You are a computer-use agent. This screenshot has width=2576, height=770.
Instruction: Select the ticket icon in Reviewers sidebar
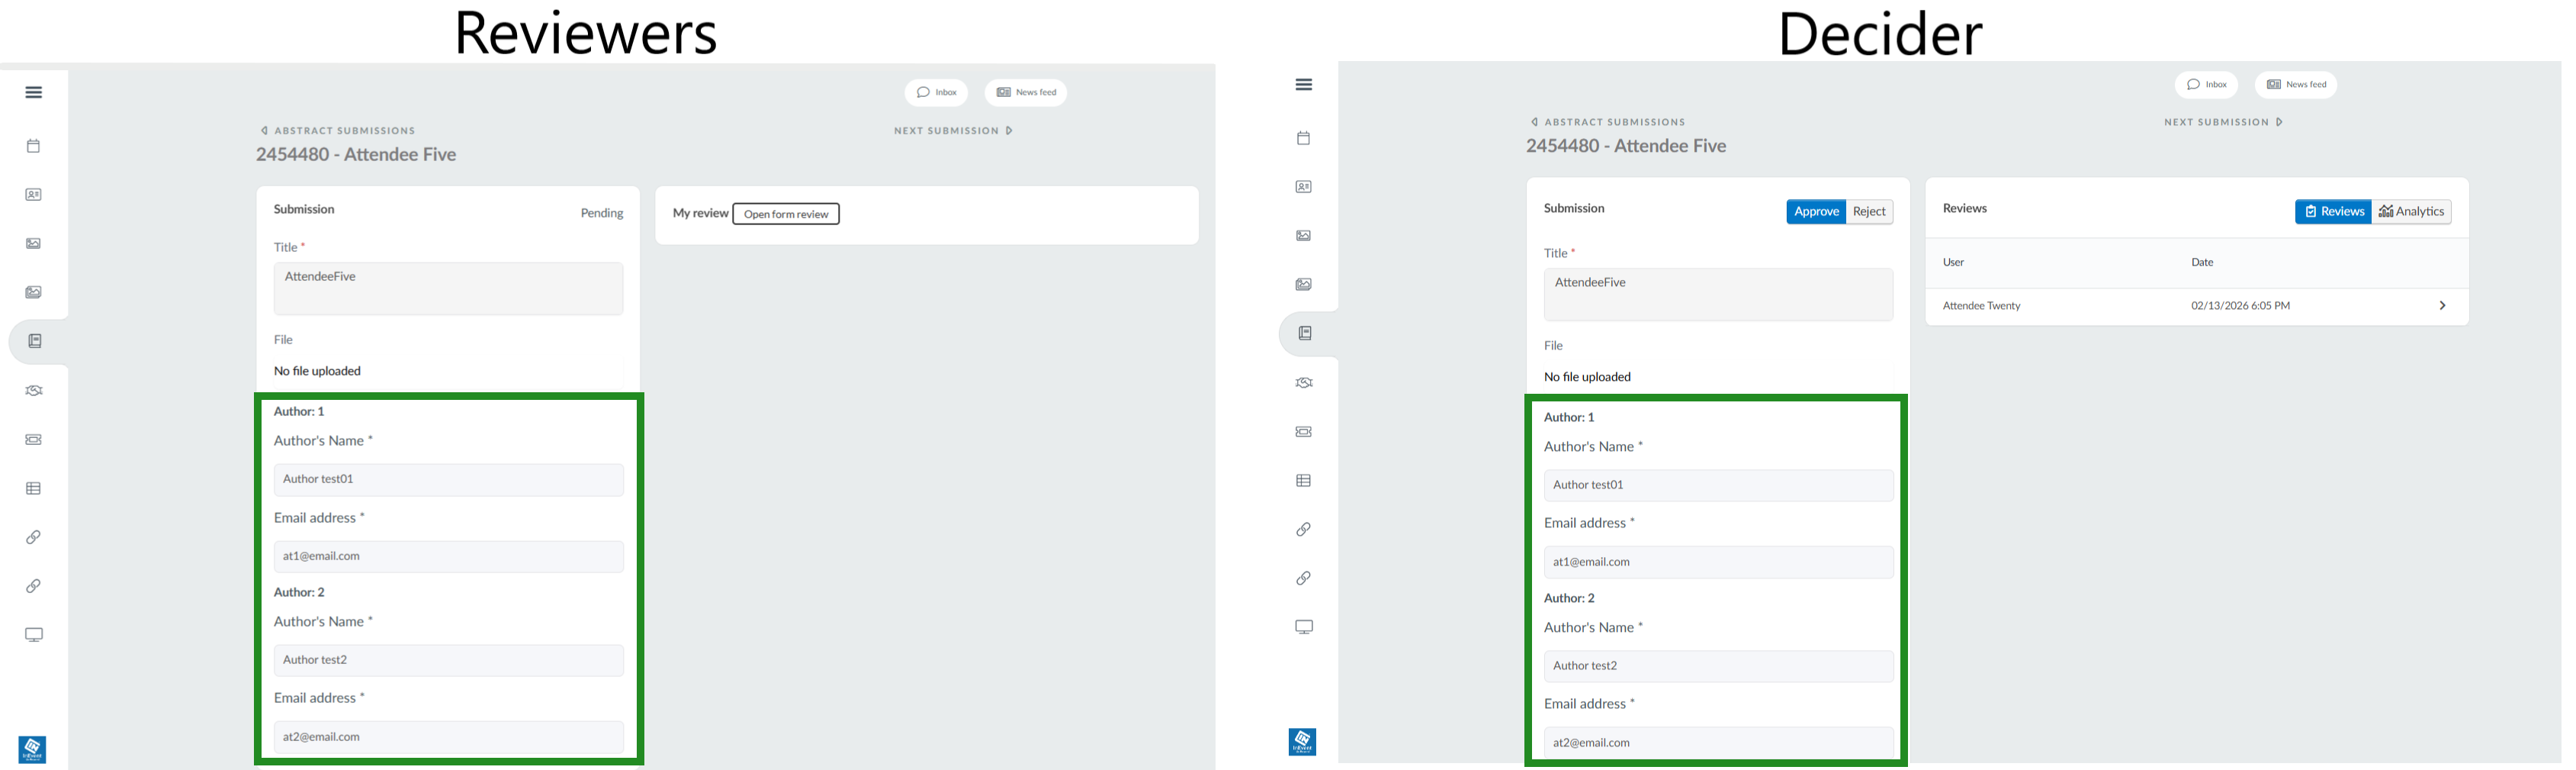(x=34, y=440)
